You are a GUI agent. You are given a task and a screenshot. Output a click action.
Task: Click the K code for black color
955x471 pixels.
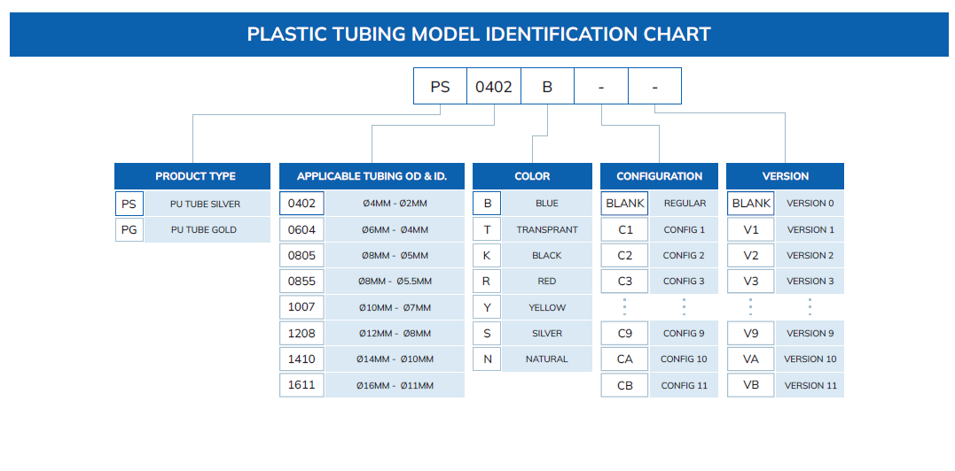(x=487, y=256)
